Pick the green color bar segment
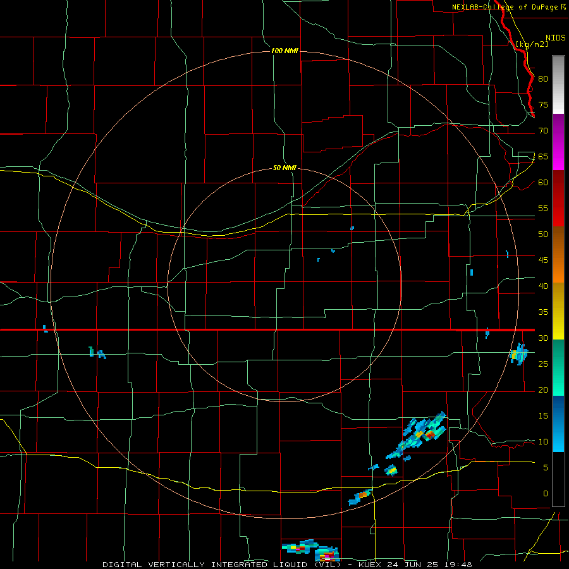569x569 pixels. tap(558, 367)
